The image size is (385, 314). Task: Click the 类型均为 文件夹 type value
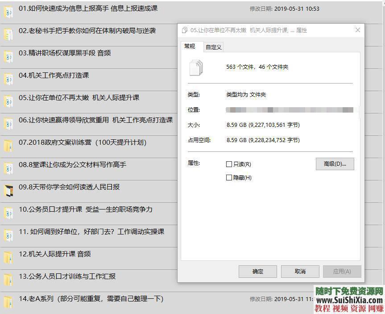(246, 95)
